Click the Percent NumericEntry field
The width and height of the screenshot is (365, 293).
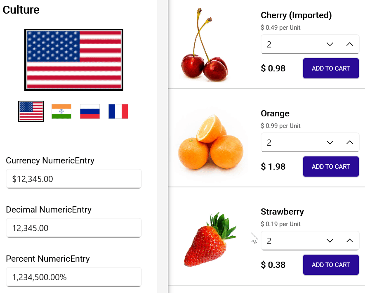click(x=74, y=277)
